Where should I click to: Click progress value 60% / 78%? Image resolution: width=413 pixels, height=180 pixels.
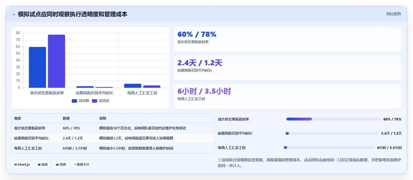(392, 119)
